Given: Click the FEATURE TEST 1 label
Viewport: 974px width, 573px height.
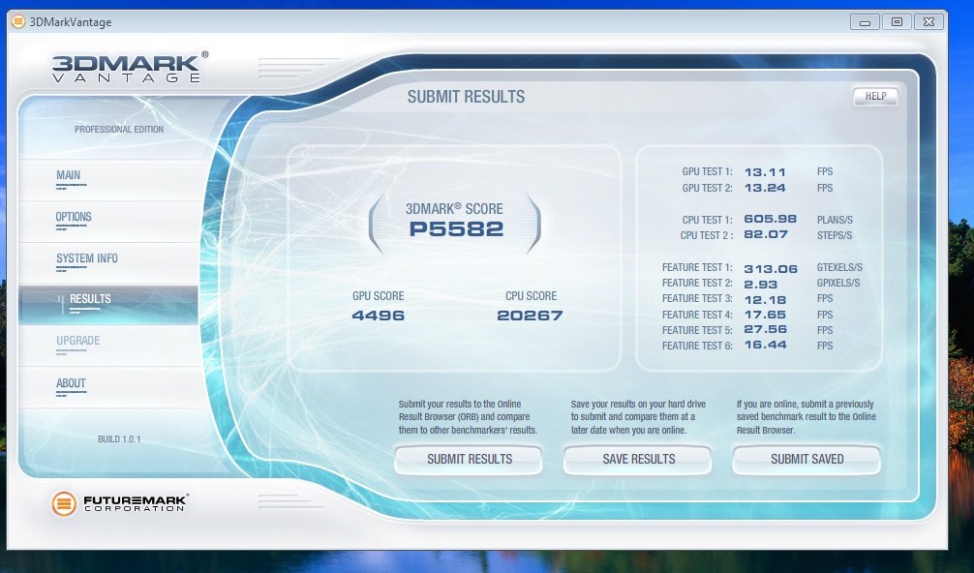Looking at the screenshot, I should [x=697, y=267].
